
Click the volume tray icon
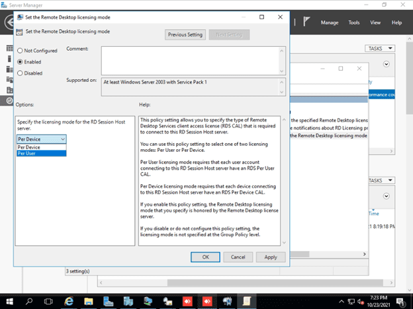point(361,301)
